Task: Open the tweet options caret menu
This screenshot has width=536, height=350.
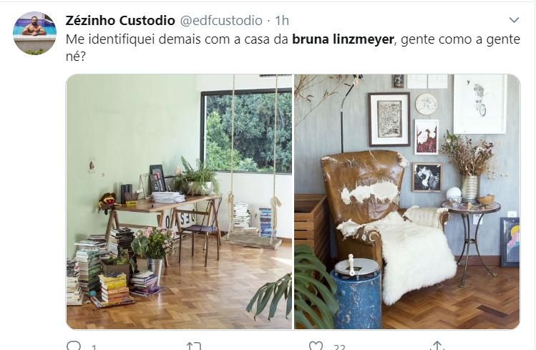Action: pos(514,20)
